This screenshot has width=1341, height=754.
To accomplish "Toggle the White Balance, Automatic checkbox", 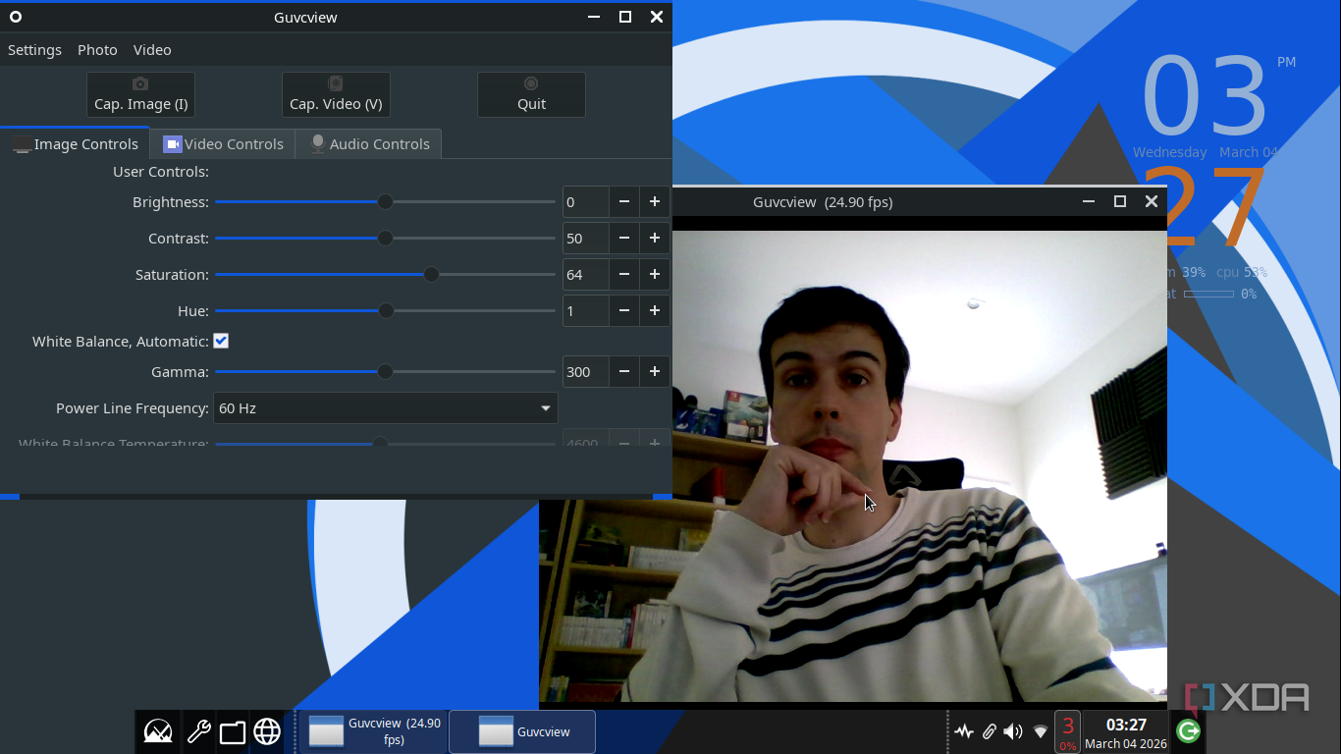I will (221, 341).
